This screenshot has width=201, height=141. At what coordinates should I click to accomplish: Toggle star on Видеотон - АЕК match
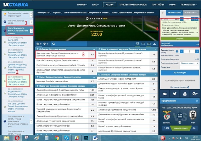click(5, 93)
